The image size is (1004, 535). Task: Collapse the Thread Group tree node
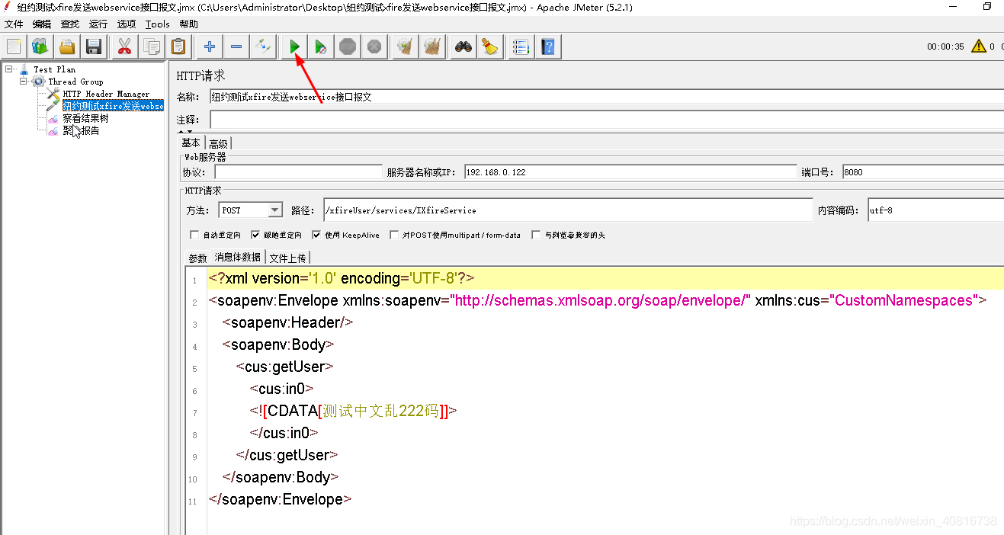[x=24, y=81]
